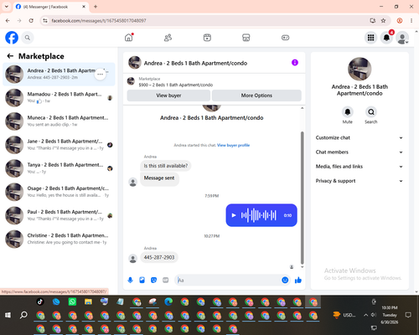
Task: Click the More Options button
Action: click(x=256, y=95)
